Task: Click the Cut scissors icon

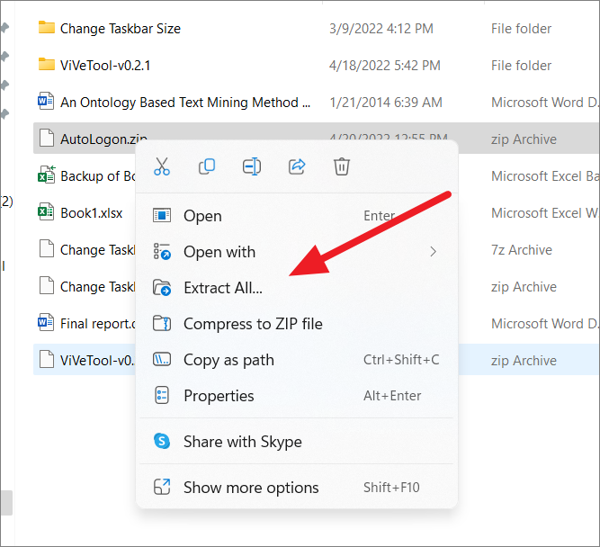Action: pos(162,166)
